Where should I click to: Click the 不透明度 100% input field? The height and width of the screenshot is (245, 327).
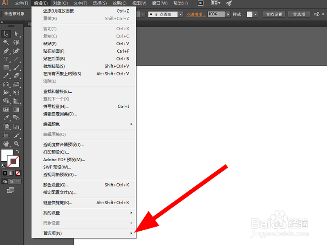point(218,14)
